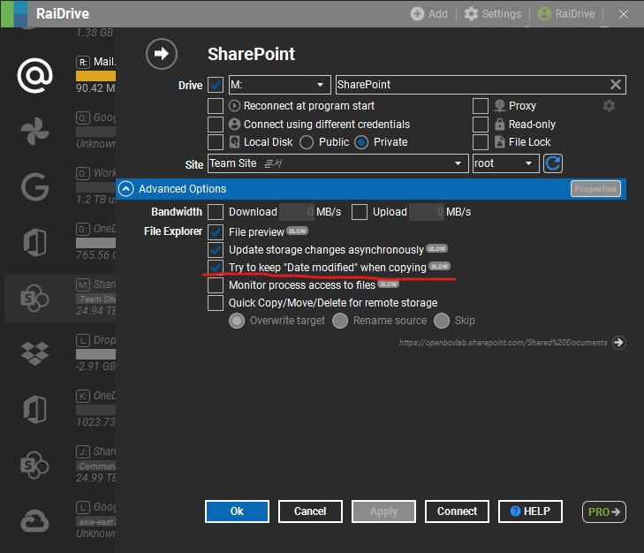Enable the Read-only checkbox
Screen dimensions: 644x553
tap(481, 125)
